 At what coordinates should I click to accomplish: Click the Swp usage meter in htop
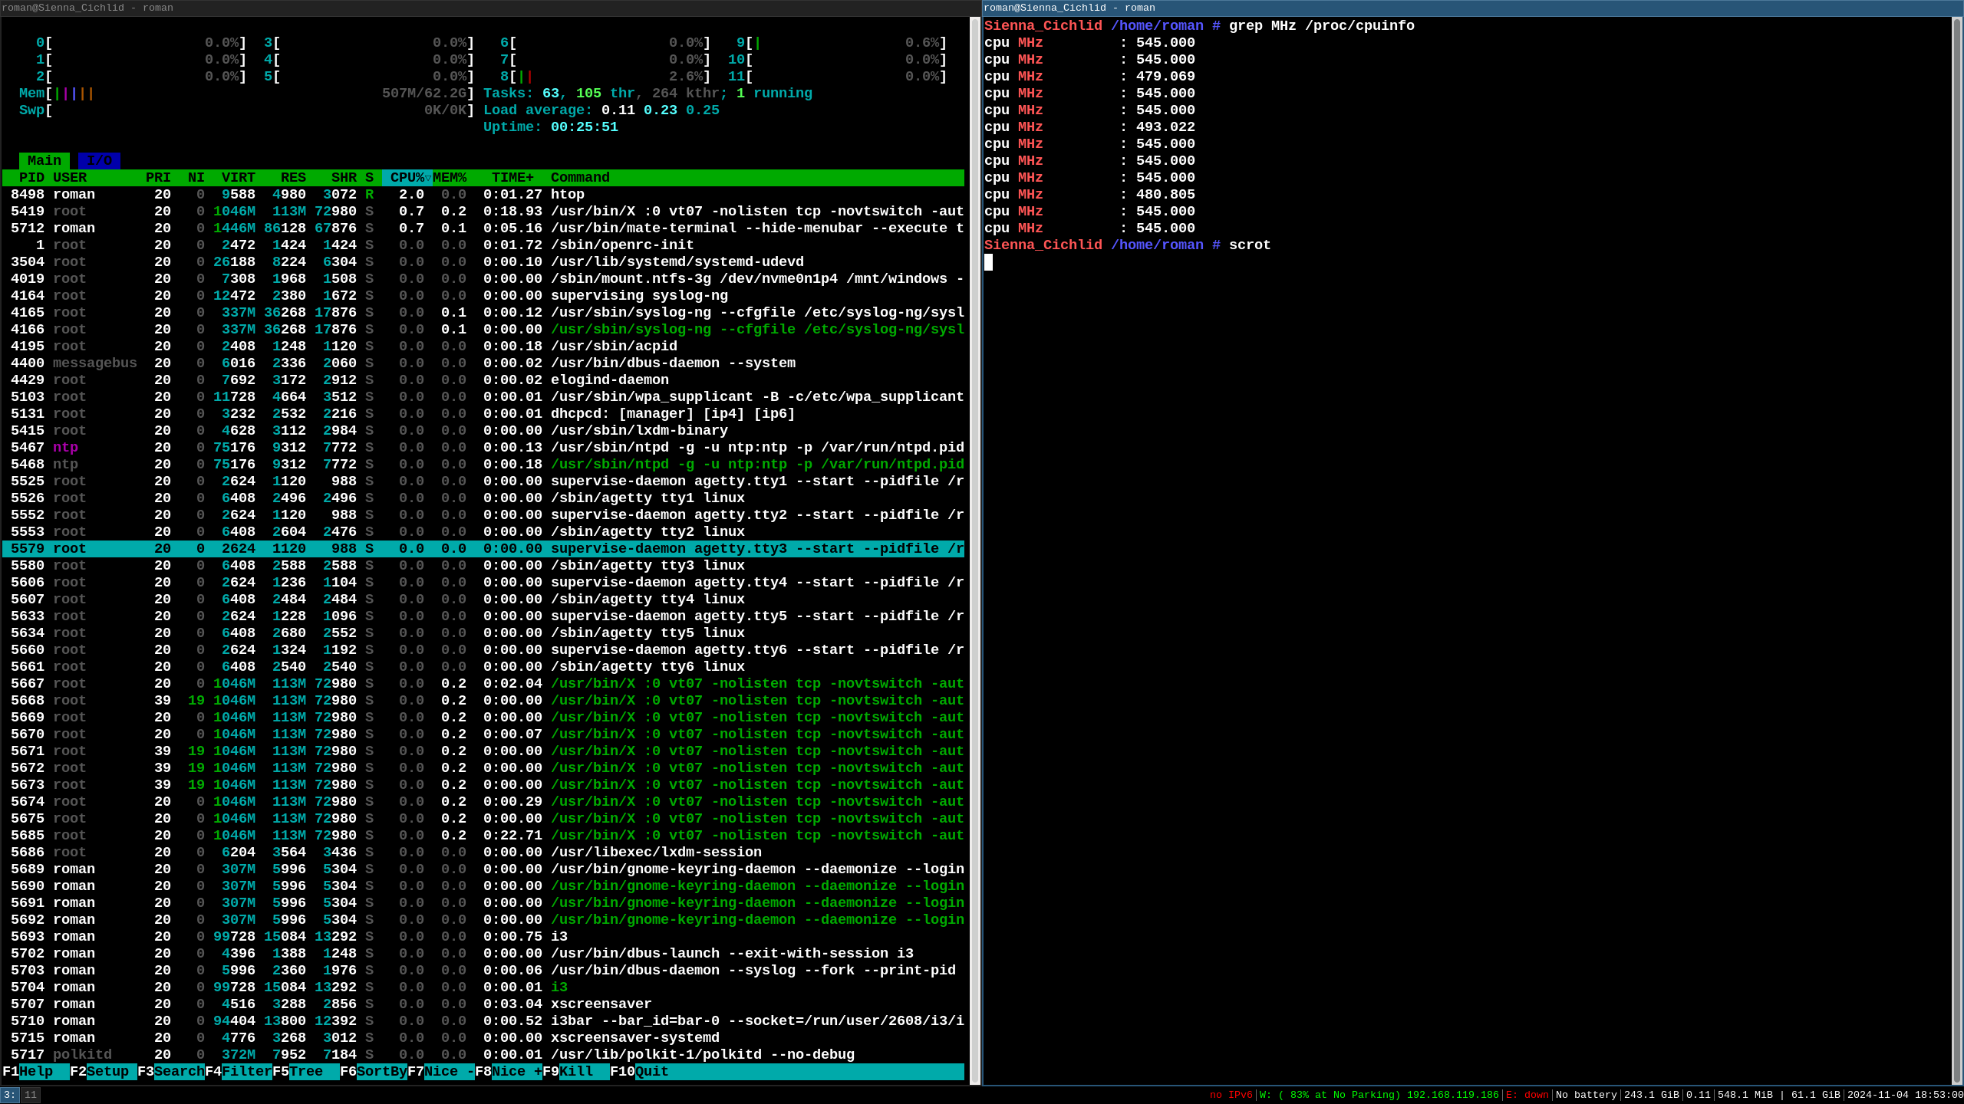[x=247, y=110]
